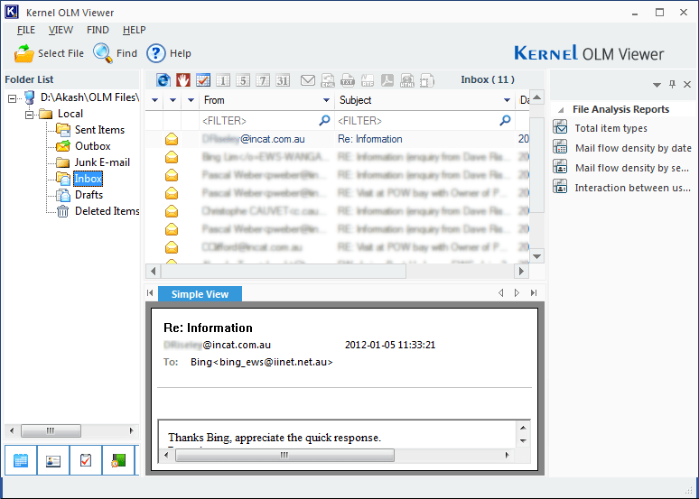The height and width of the screenshot is (499, 699).
Task: Select the 7-day view icon
Action: point(263,80)
